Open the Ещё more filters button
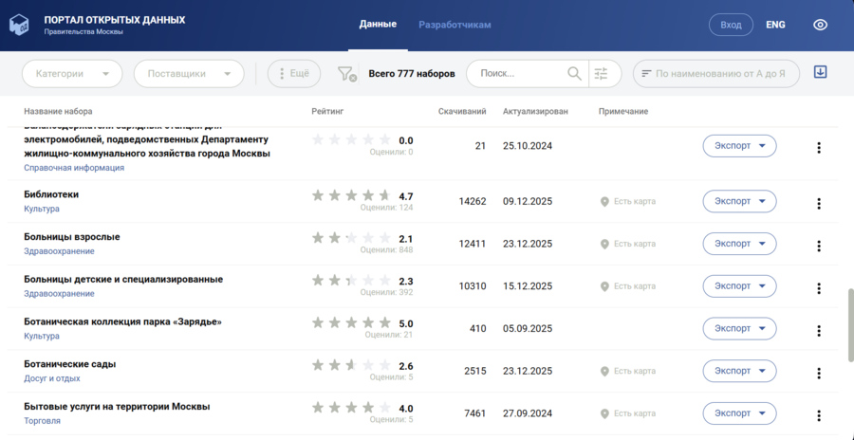854x440 pixels. pyautogui.click(x=294, y=74)
